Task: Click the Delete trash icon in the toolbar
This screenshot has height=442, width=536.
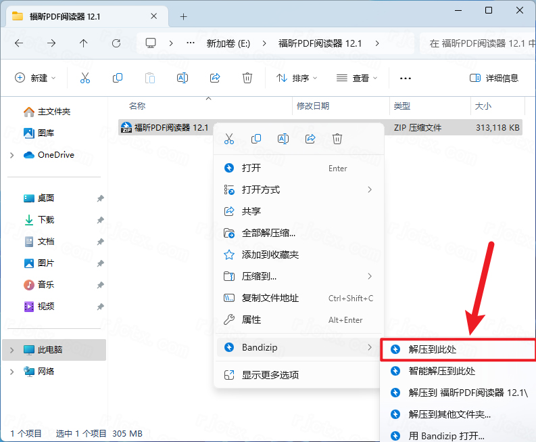Action: (x=247, y=78)
